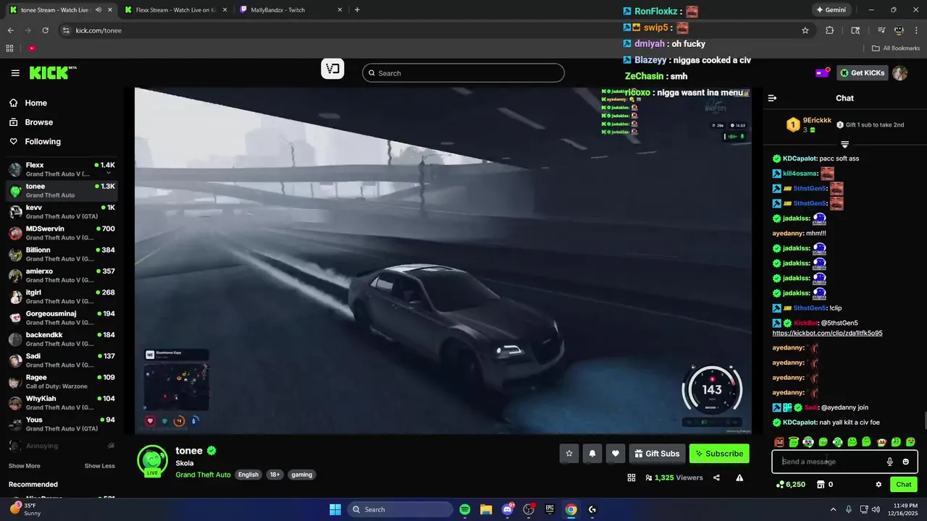Open the purple camera notification icon

coord(822,72)
